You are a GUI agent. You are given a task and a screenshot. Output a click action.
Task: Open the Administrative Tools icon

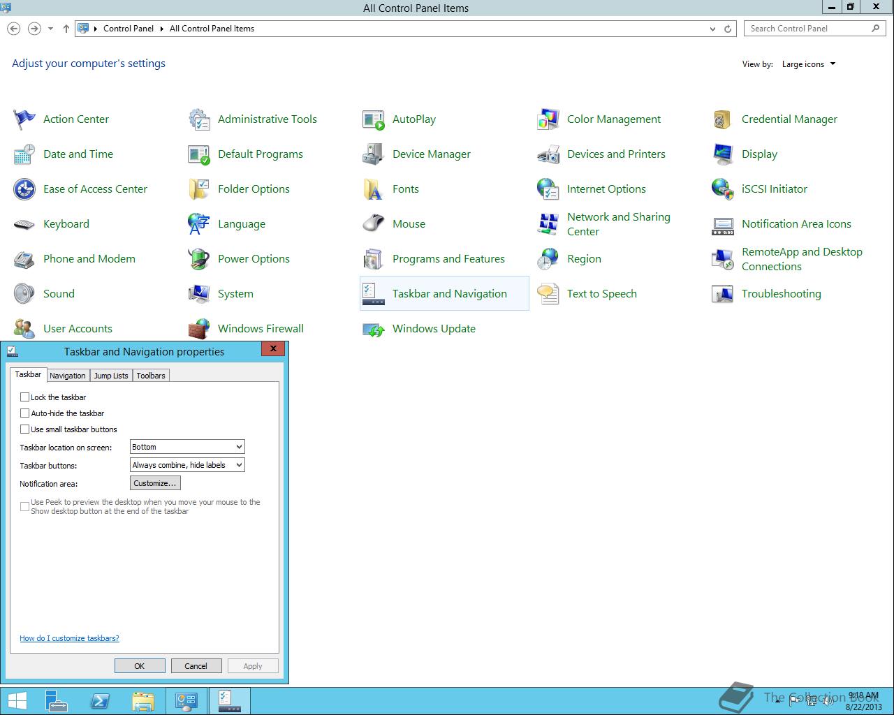(199, 119)
